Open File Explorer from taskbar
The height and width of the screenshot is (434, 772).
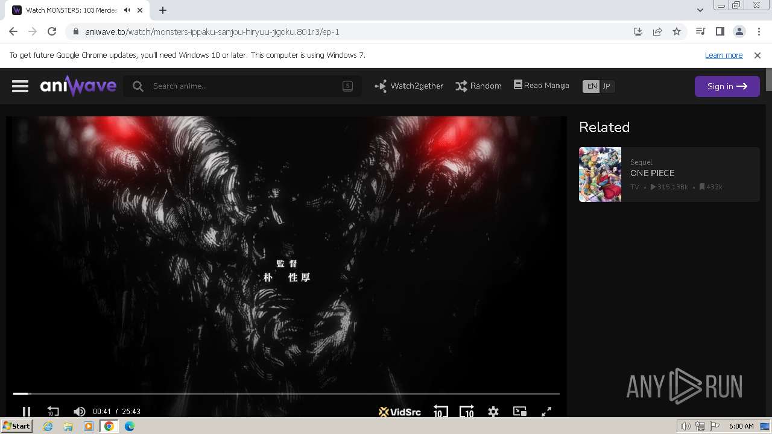(68, 426)
